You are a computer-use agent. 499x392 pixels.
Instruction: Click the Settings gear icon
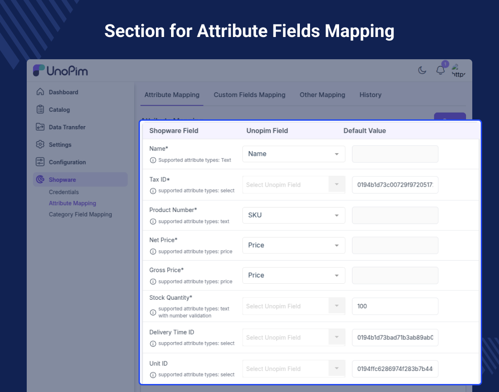tap(40, 144)
